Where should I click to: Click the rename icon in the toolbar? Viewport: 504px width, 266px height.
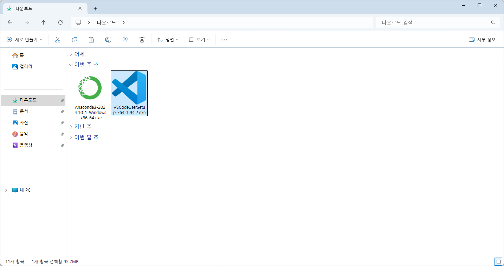[108, 40]
